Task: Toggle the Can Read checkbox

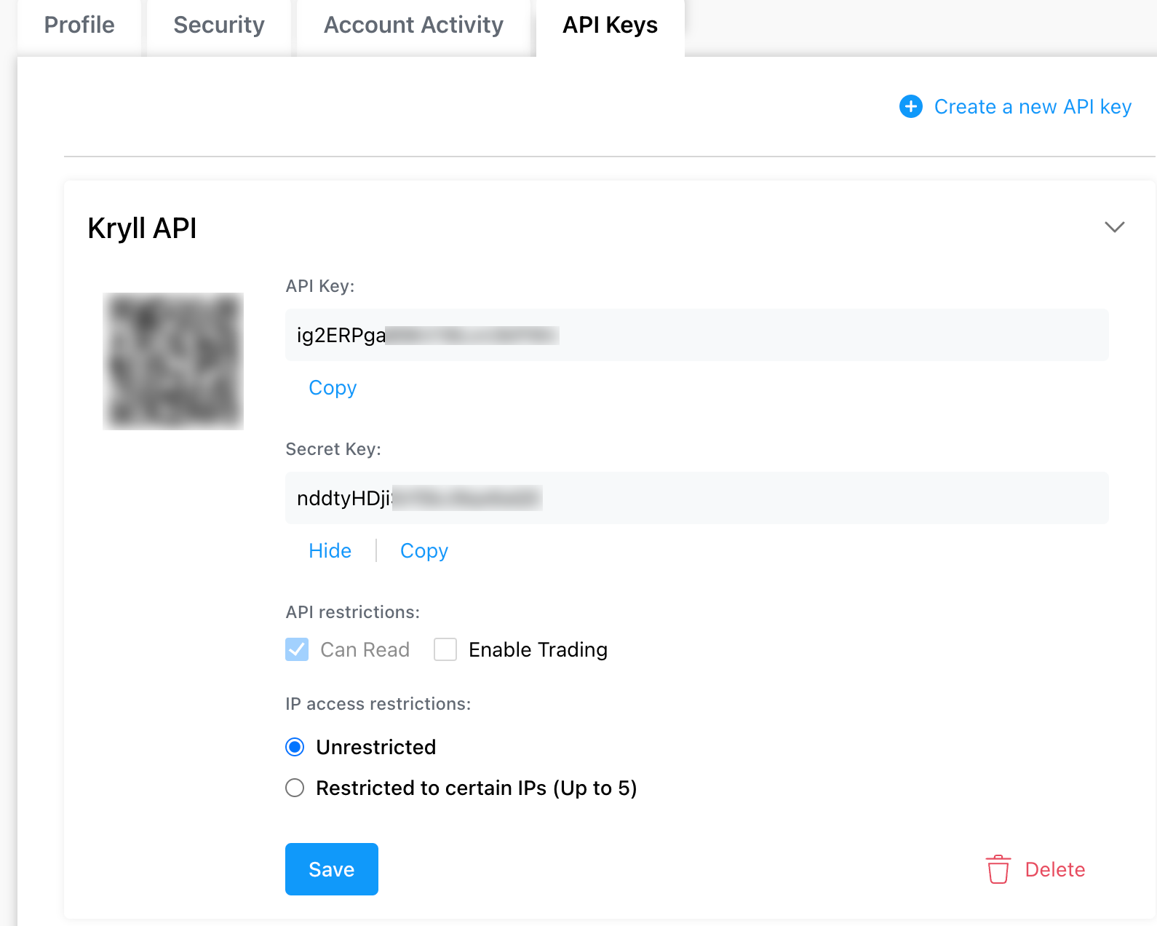Action: click(x=297, y=649)
